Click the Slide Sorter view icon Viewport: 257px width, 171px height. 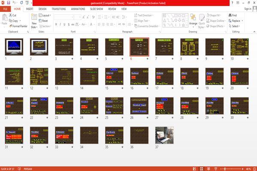202,169
